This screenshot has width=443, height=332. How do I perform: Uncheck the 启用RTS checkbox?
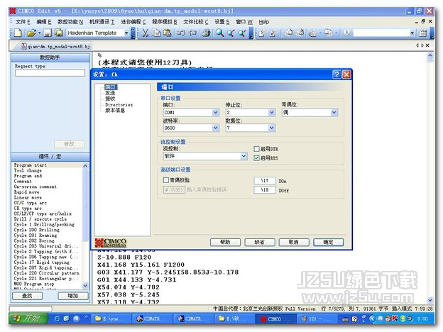coord(256,158)
